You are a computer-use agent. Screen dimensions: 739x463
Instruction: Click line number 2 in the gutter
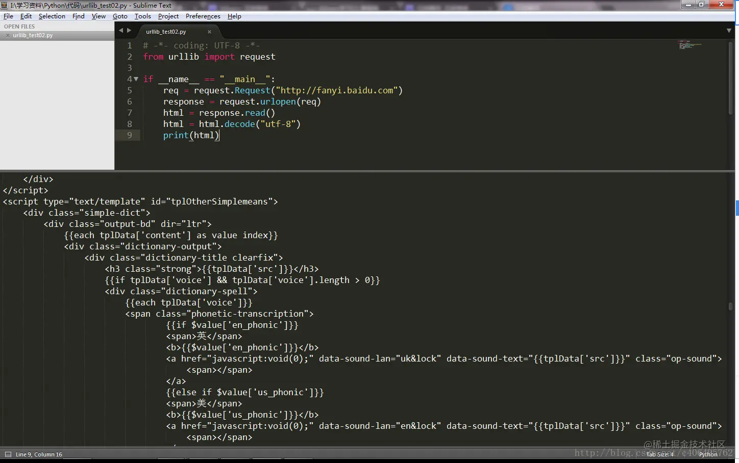click(130, 57)
